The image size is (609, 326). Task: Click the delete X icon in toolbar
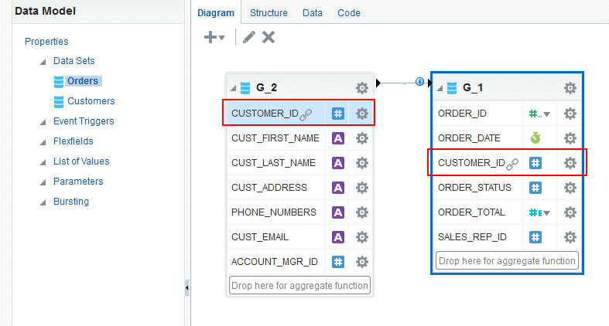click(269, 37)
